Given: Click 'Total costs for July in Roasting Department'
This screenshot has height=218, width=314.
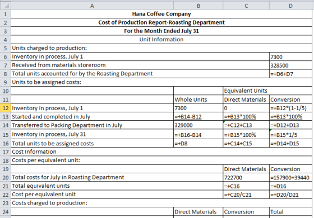Looking at the screenshot, I should pyautogui.click(x=117, y=177).
